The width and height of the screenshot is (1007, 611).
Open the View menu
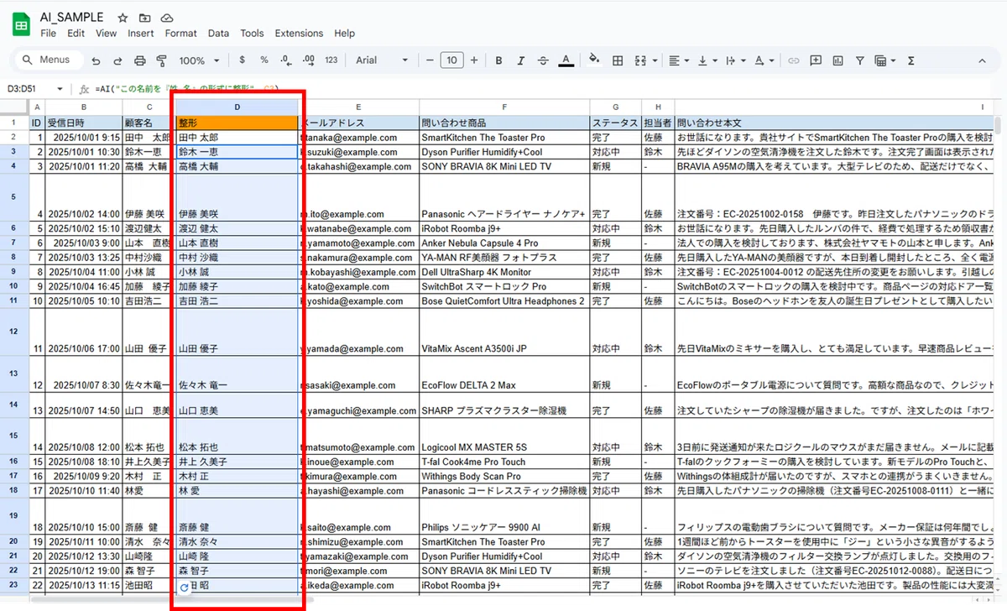107,34
